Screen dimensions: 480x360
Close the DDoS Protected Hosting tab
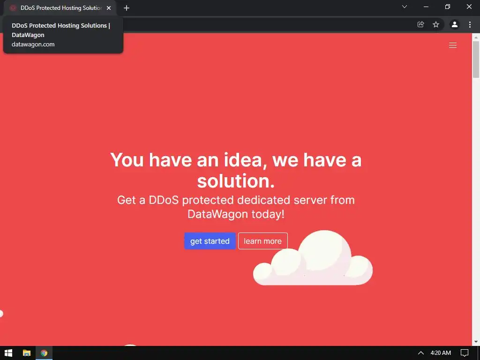pos(109,8)
